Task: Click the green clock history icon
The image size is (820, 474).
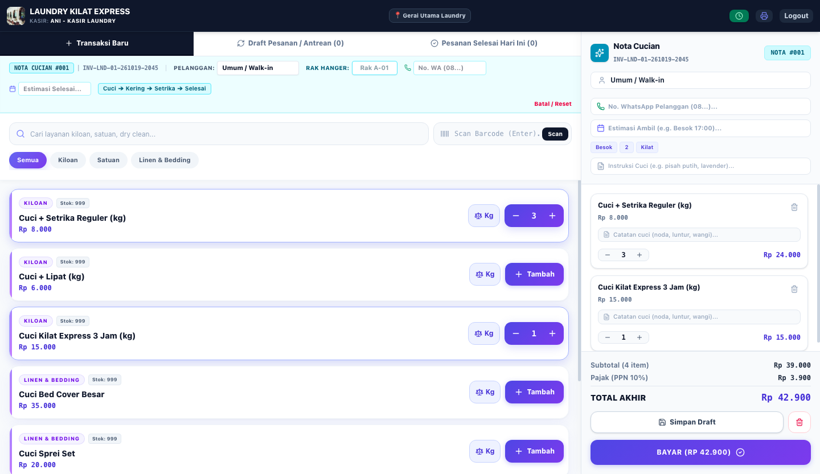Action: [x=739, y=16]
